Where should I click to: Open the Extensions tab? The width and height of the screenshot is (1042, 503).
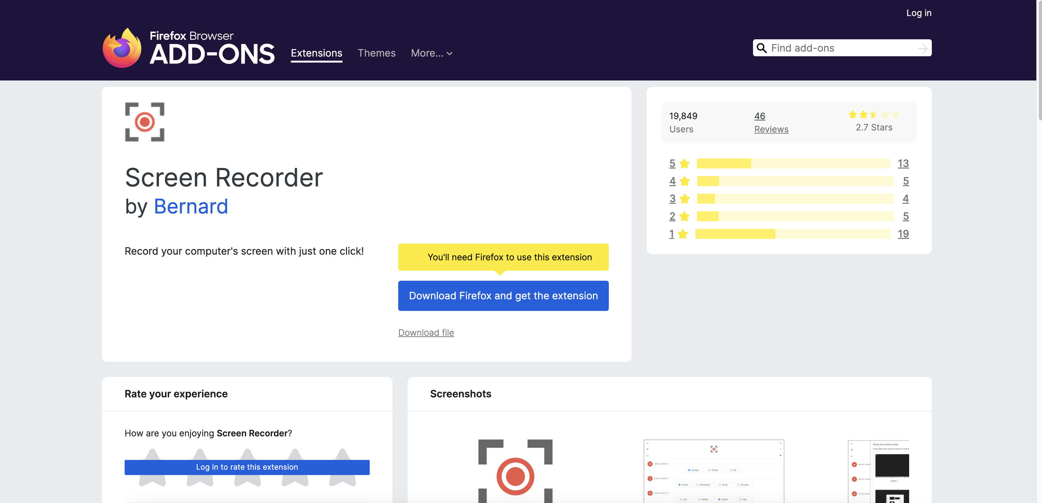[316, 53]
